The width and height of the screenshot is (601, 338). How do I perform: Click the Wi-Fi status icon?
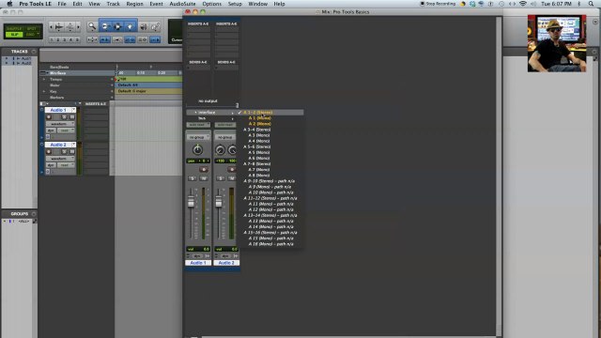[x=523, y=4]
